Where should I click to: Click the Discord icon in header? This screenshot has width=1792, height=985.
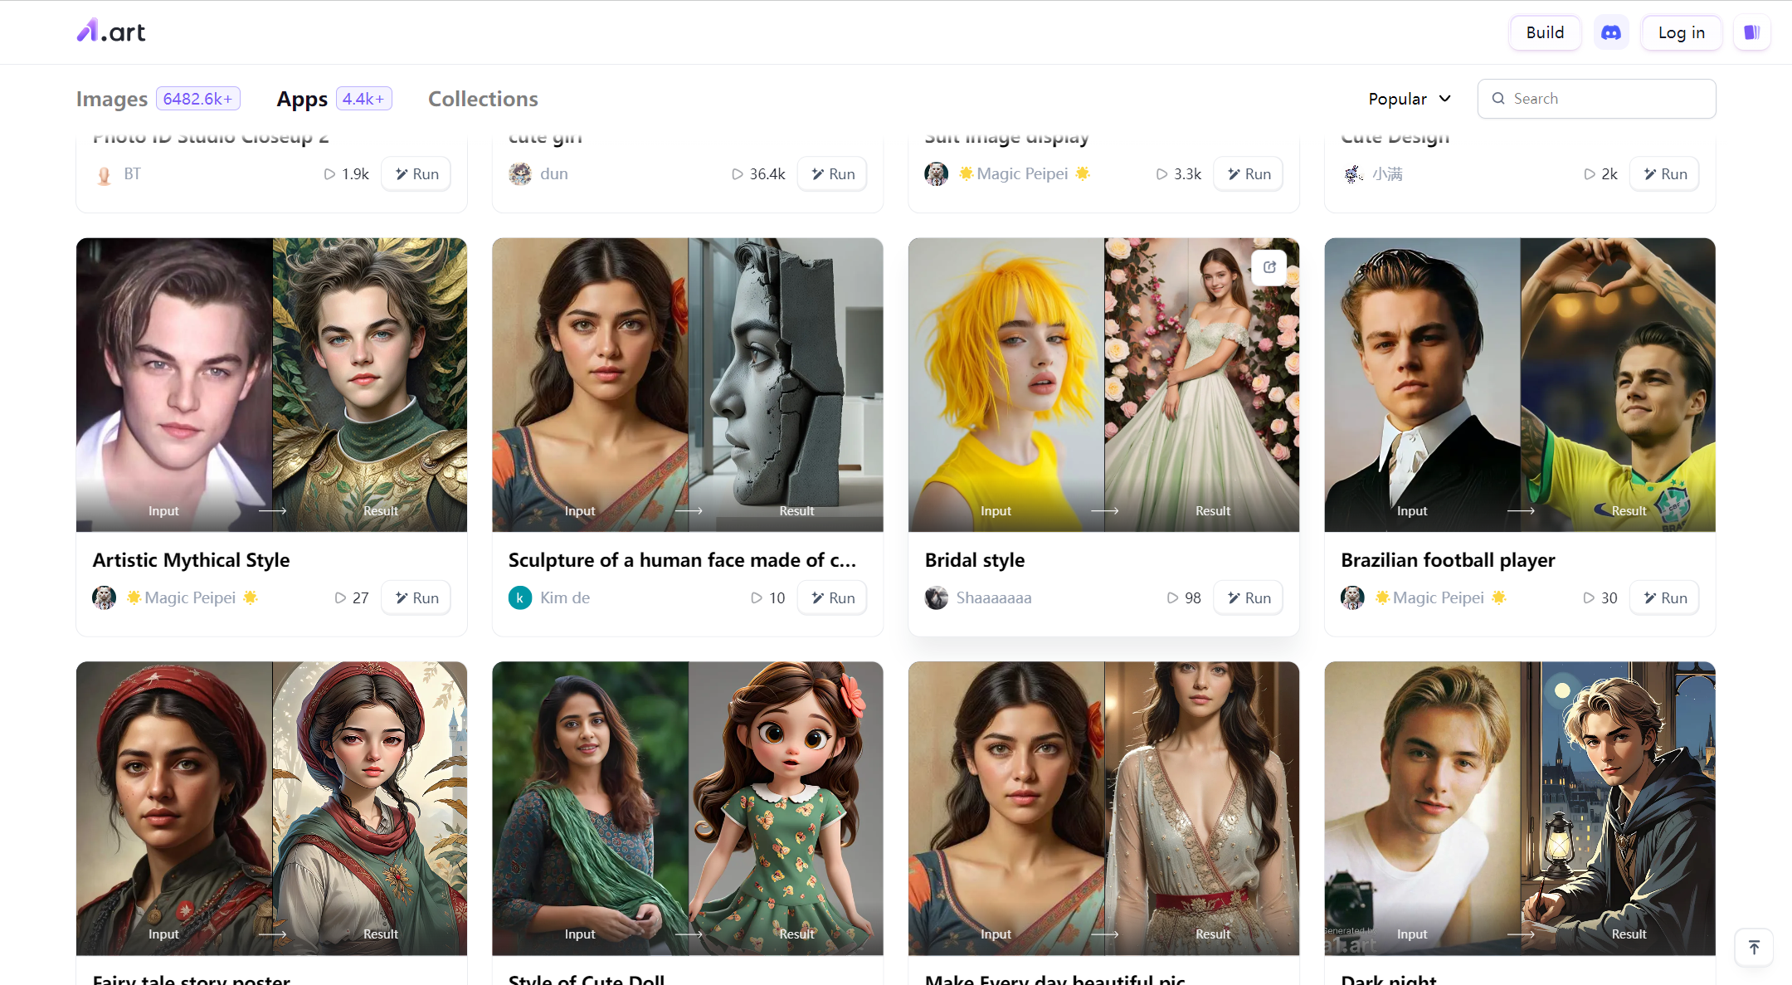pos(1613,32)
